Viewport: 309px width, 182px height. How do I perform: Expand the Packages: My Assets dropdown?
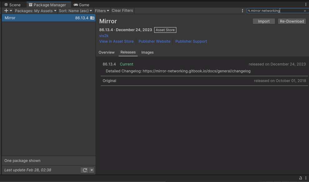36,11
